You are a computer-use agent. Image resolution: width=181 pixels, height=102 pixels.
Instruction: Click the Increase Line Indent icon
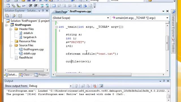click(36, 6)
